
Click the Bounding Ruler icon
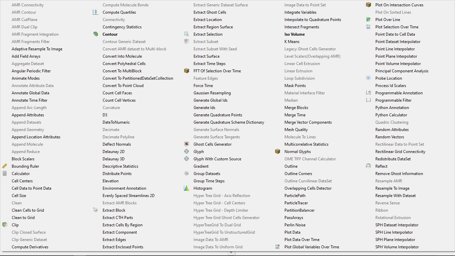click(5, 166)
